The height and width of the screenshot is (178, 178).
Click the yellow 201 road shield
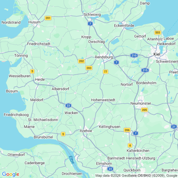click(x=48, y=18)
